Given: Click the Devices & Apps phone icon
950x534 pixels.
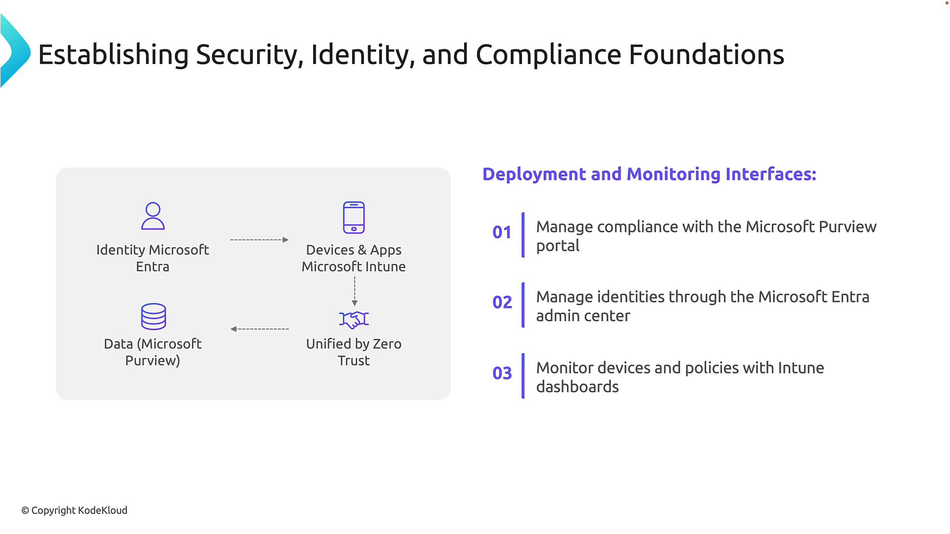Looking at the screenshot, I should 354,218.
